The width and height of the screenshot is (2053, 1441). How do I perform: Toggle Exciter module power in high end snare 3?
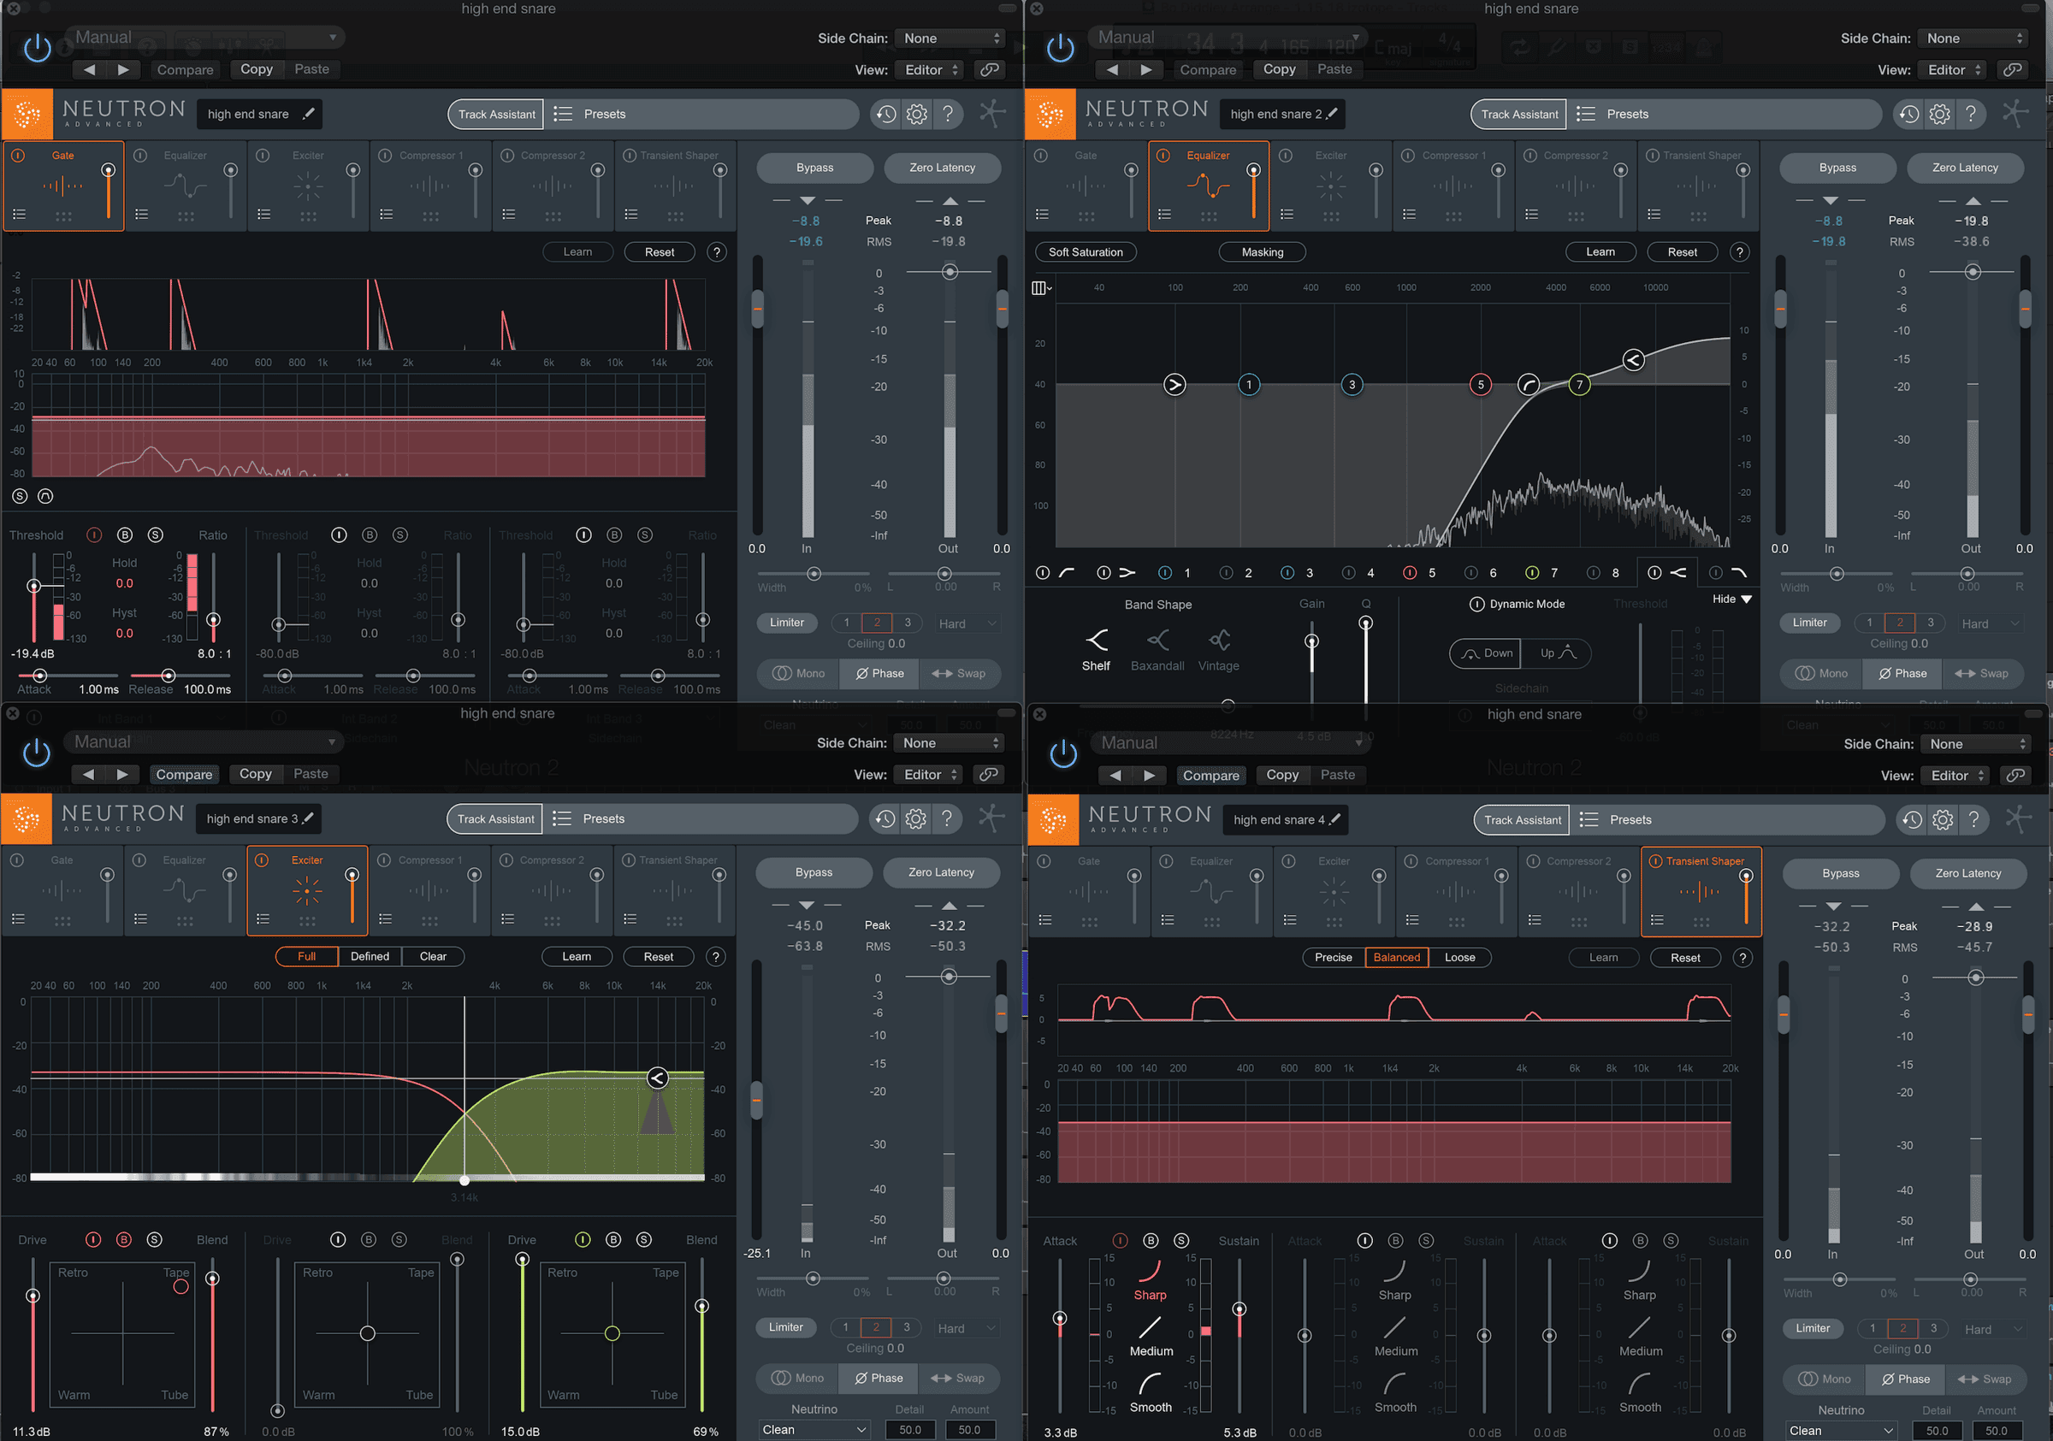click(262, 860)
